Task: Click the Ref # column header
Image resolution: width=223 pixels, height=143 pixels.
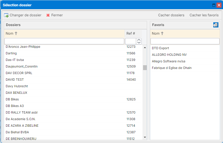Action: tap(133, 33)
